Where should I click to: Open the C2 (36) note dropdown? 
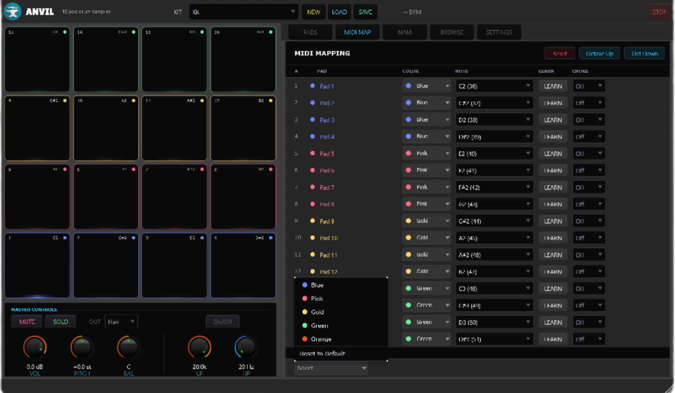[x=494, y=86]
